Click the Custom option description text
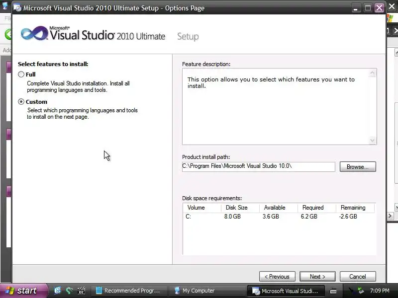This screenshot has width=398, height=298. (82, 114)
